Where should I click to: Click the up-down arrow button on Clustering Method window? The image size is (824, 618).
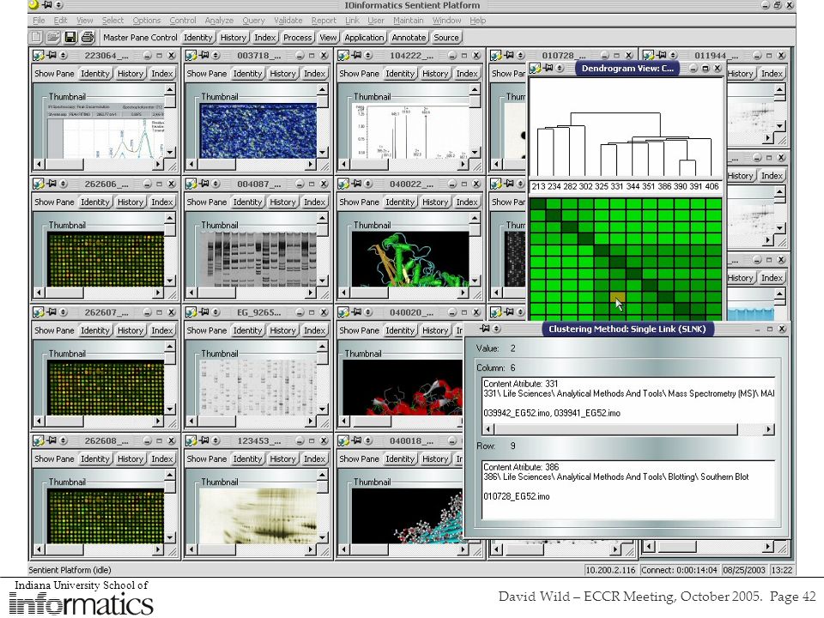click(497, 329)
